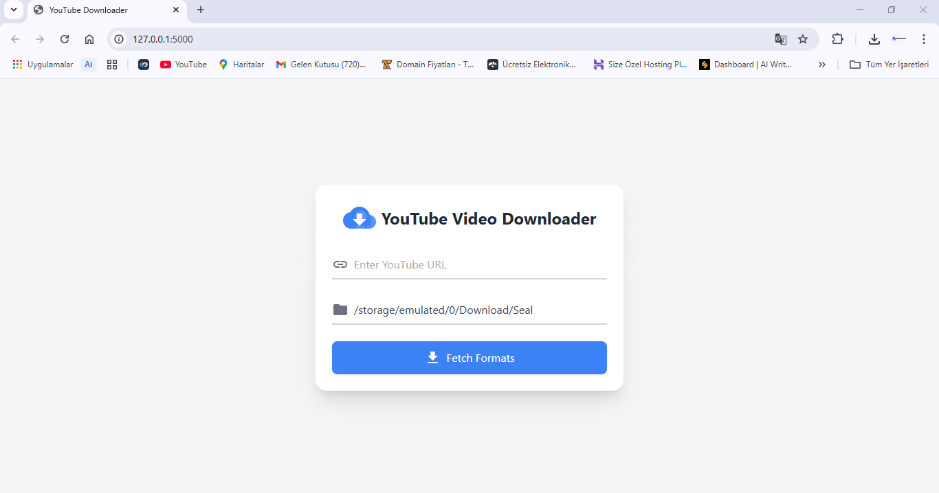The height and width of the screenshot is (493, 939).
Task: Bookmark this page with the star icon
Action: point(803,39)
